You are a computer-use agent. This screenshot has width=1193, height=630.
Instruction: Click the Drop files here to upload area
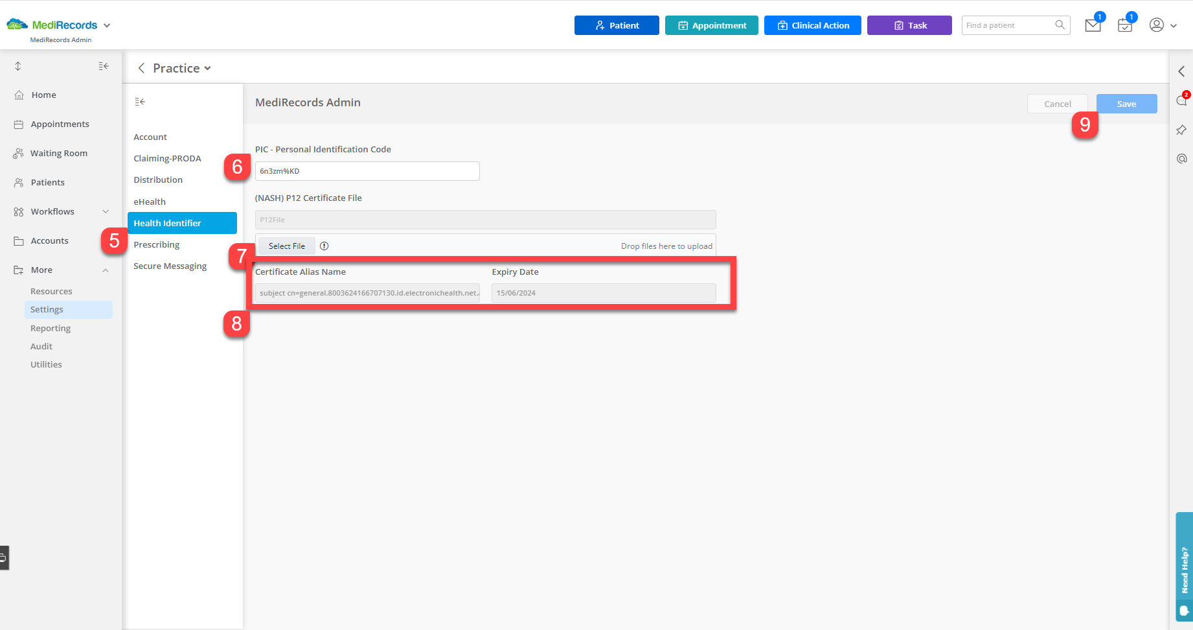666,246
